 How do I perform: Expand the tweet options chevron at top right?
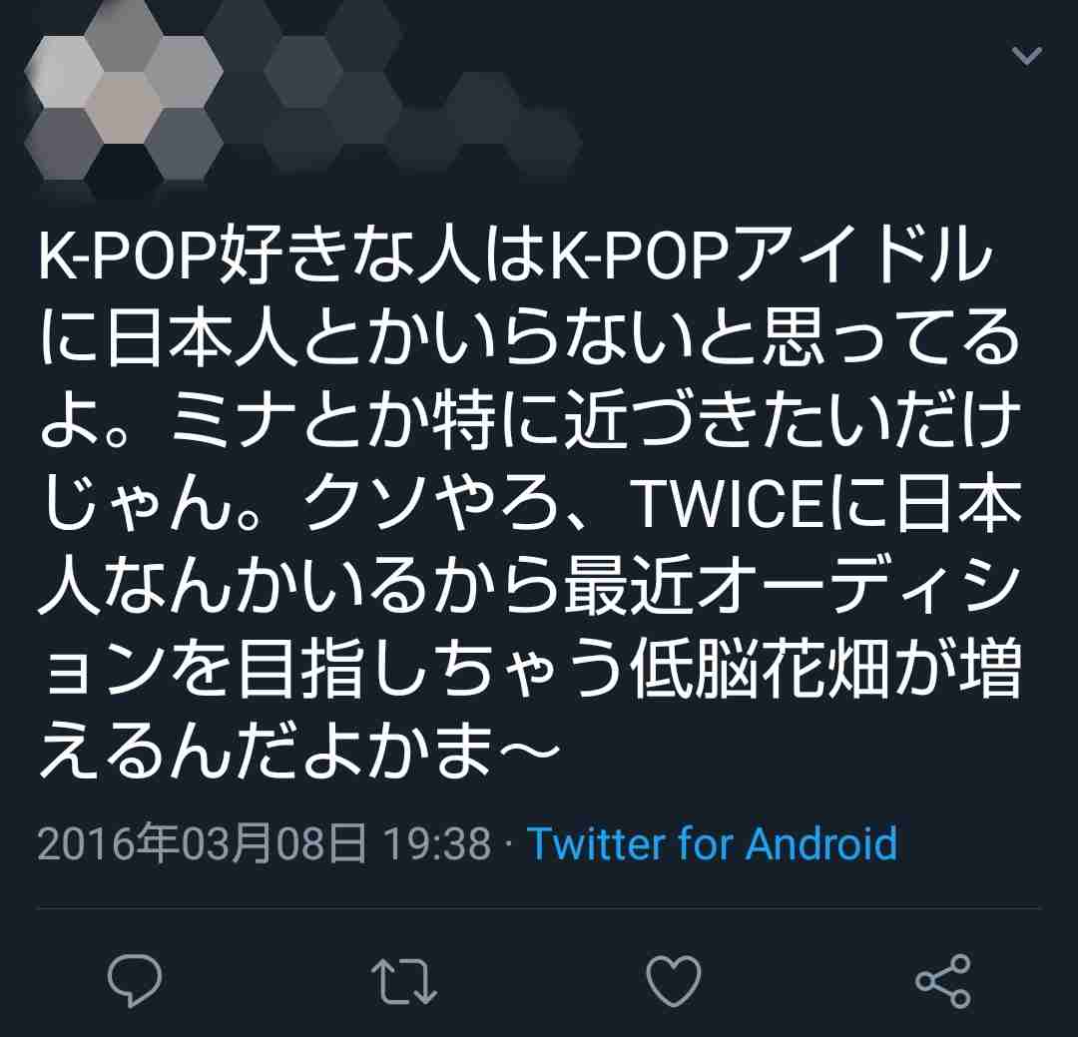pos(1027,55)
